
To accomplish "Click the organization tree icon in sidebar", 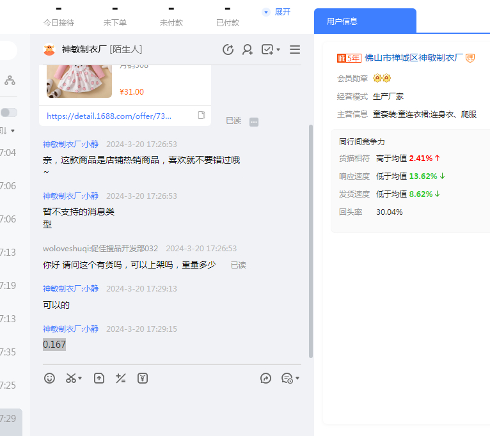I will [10, 81].
